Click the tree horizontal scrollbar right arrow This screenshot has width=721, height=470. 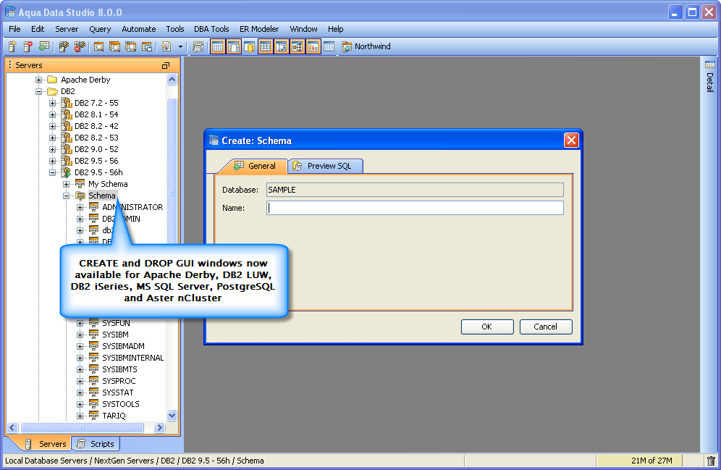click(159, 428)
